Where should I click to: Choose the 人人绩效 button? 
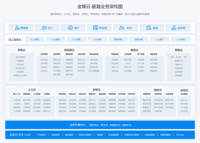[x=180, y=39]
